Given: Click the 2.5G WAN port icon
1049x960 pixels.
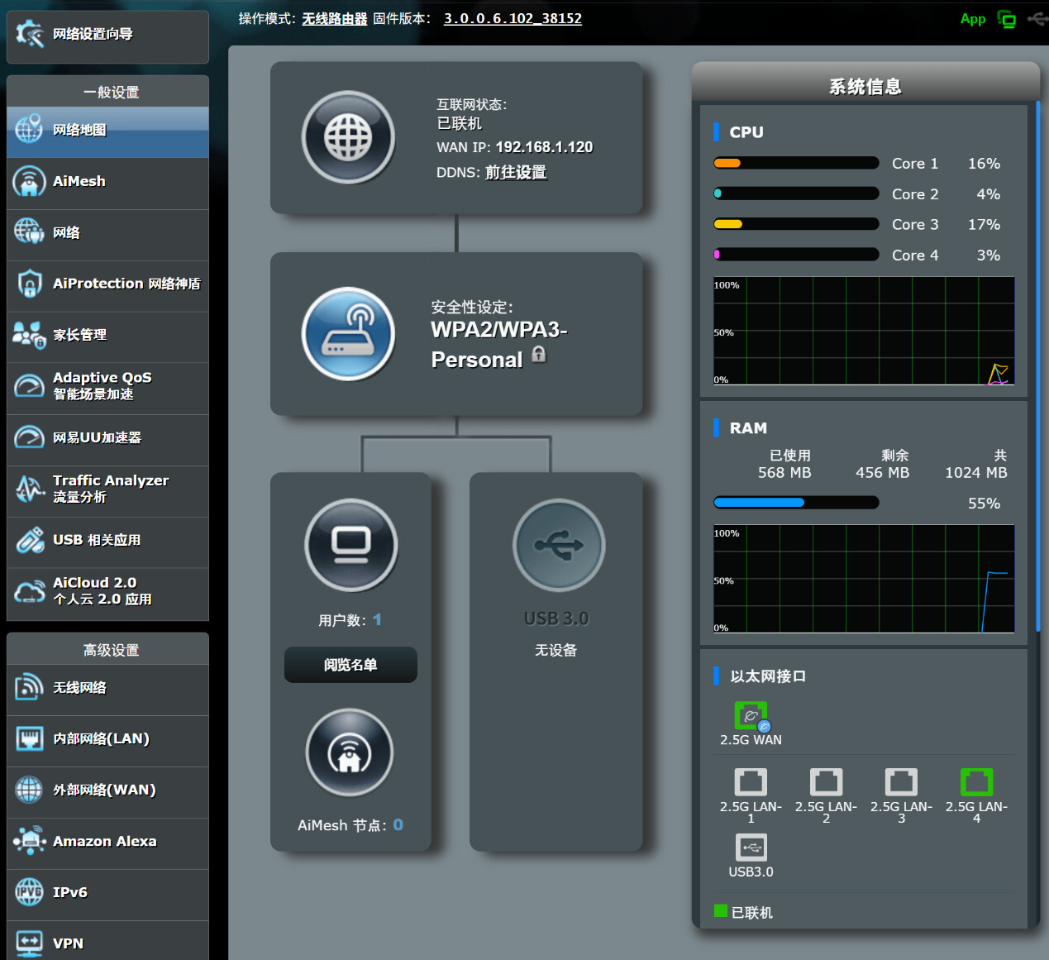Looking at the screenshot, I should click(751, 716).
